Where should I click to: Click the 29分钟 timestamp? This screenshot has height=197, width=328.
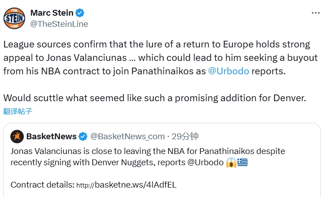(185, 136)
